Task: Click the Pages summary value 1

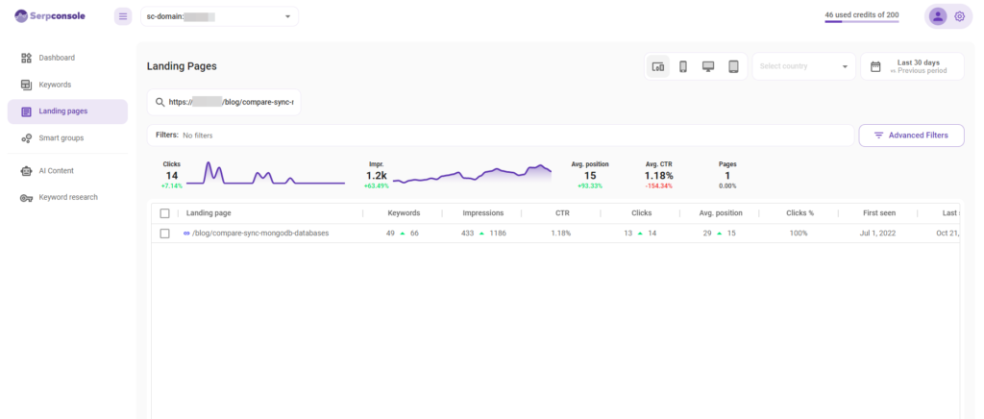Action: pos(728,176)
